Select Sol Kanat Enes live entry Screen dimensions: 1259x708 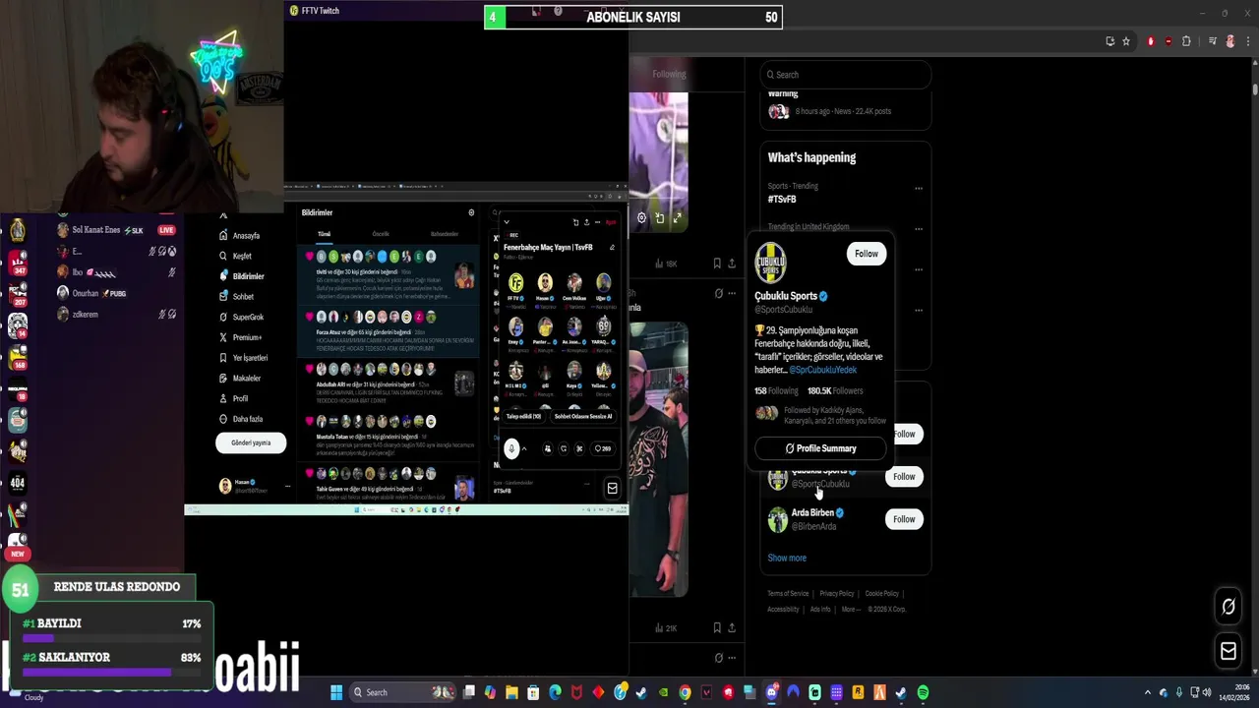[116, 230]
